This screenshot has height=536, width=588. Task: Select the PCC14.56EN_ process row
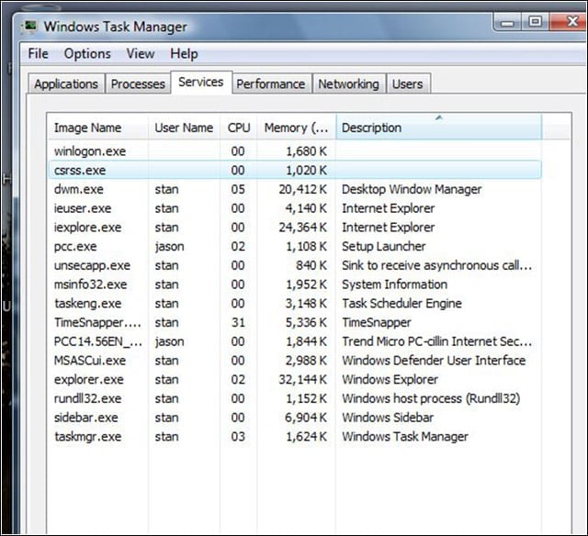click(x=295, y=341)
